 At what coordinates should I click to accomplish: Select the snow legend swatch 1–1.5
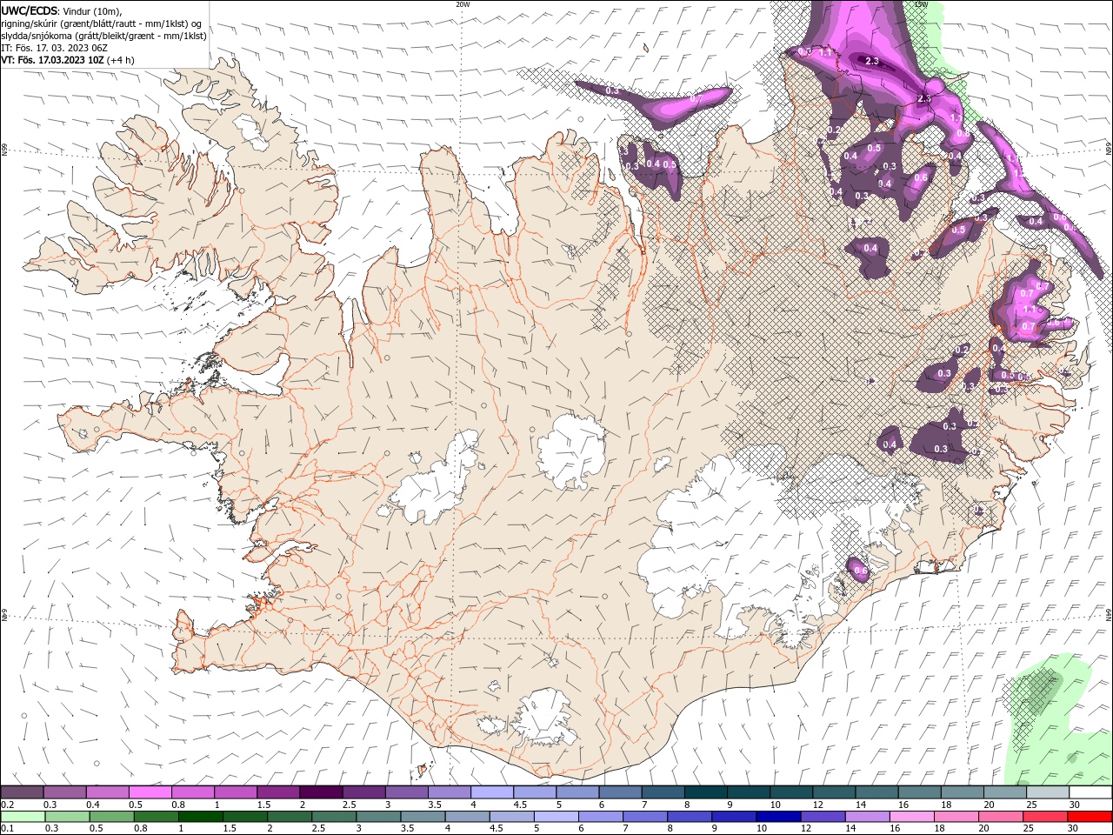[236, 792]
